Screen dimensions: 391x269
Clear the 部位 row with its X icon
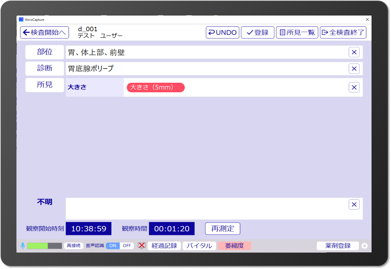(354, 52)
